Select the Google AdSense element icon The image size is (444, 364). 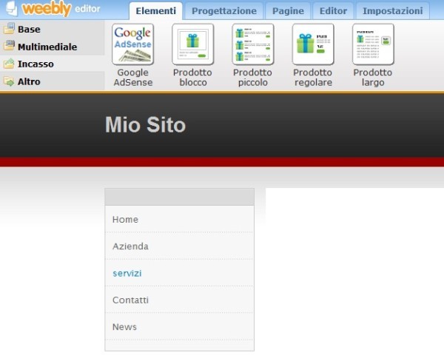(x=132, y=44)
